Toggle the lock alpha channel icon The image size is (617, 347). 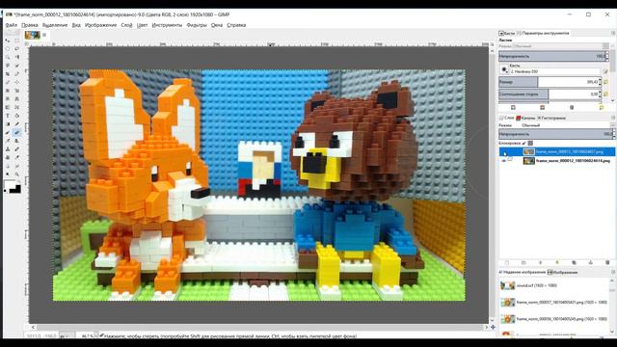(x=530, y=144)
